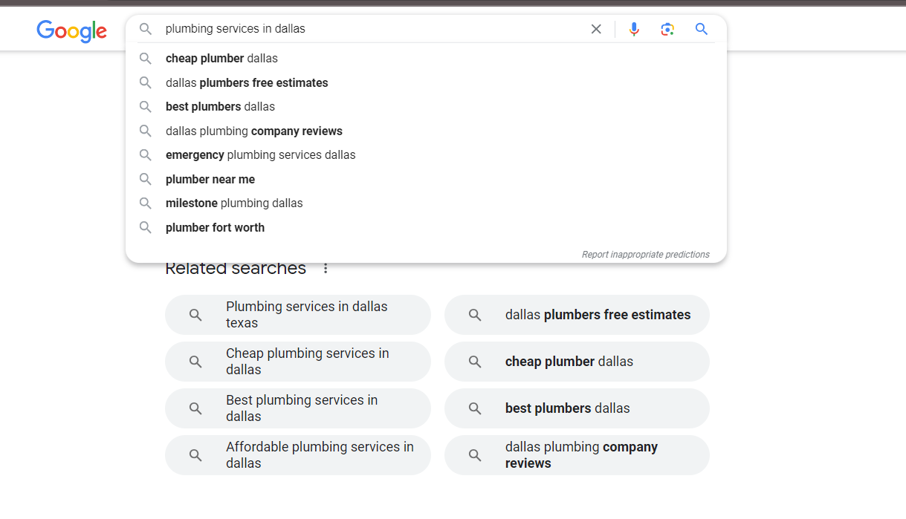Image resolution: width=906 pixels, height=519 pixels.
Task: Click the magnifier icon on 'cheap plumber dallas' tile
Action: pos(475,361)
